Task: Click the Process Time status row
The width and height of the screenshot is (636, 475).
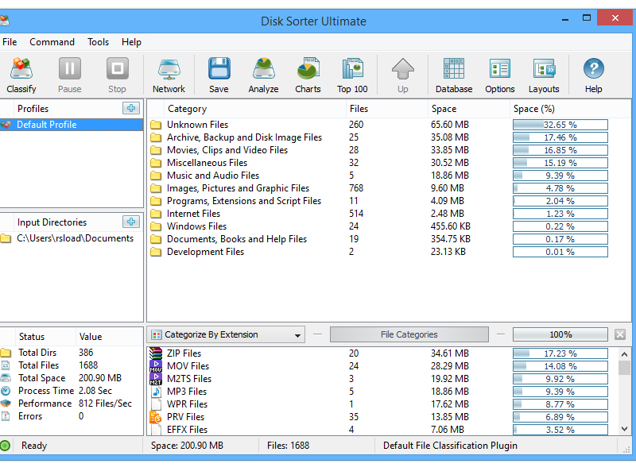Action: click(x=72, y=391)
